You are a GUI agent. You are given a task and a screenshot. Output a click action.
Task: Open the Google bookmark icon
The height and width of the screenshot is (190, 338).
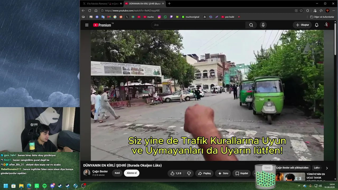tap(115, 17)
